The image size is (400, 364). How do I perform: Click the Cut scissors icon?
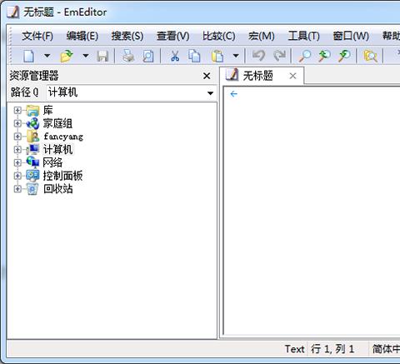[175, 56]
